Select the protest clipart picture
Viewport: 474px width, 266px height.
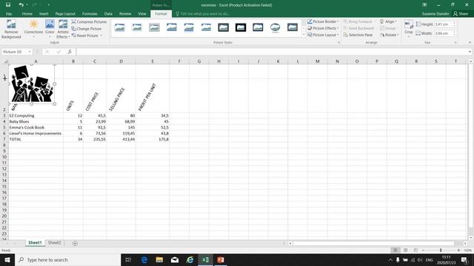tap(32, 84)
